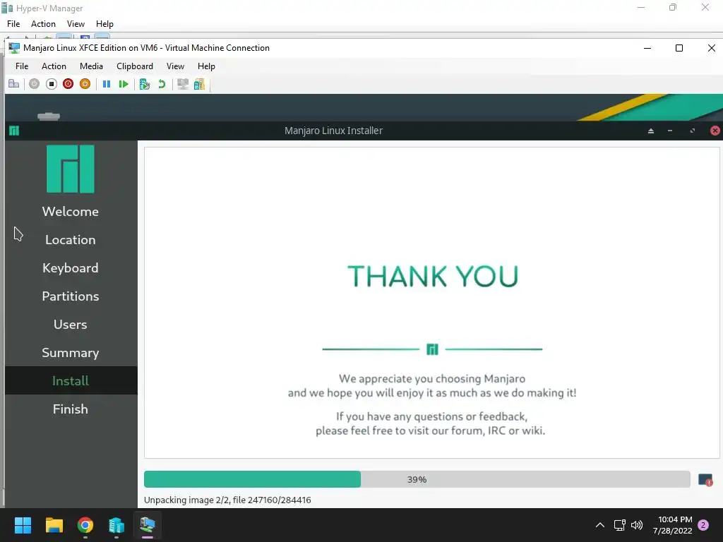
Task: Click the Manjaro logo in installer title bar
Action: 14,131
